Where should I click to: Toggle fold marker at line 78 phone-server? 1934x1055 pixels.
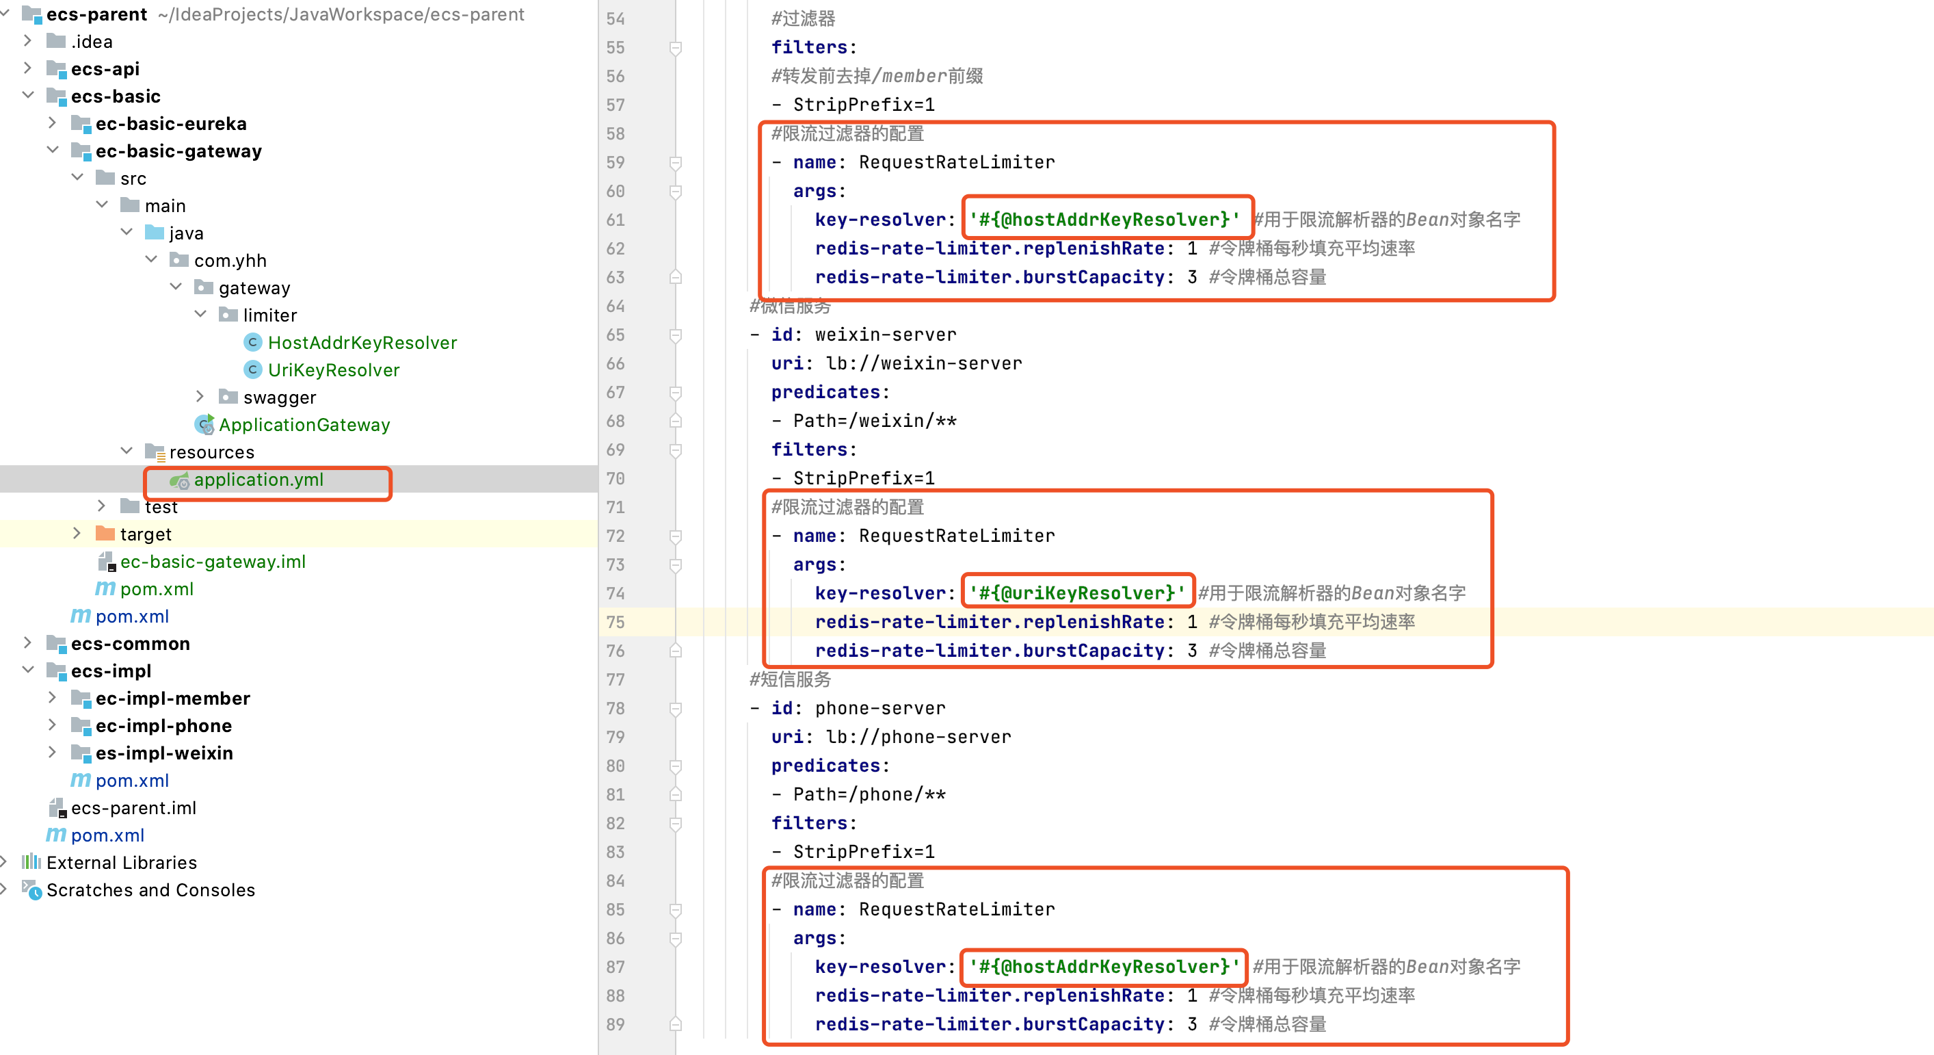tap(675, 708)
